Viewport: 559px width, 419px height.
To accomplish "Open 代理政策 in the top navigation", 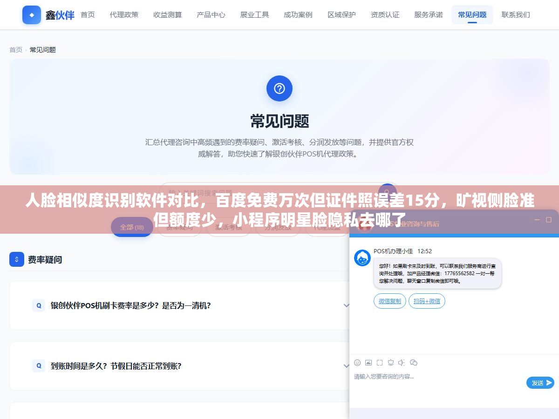I will 124,15.
